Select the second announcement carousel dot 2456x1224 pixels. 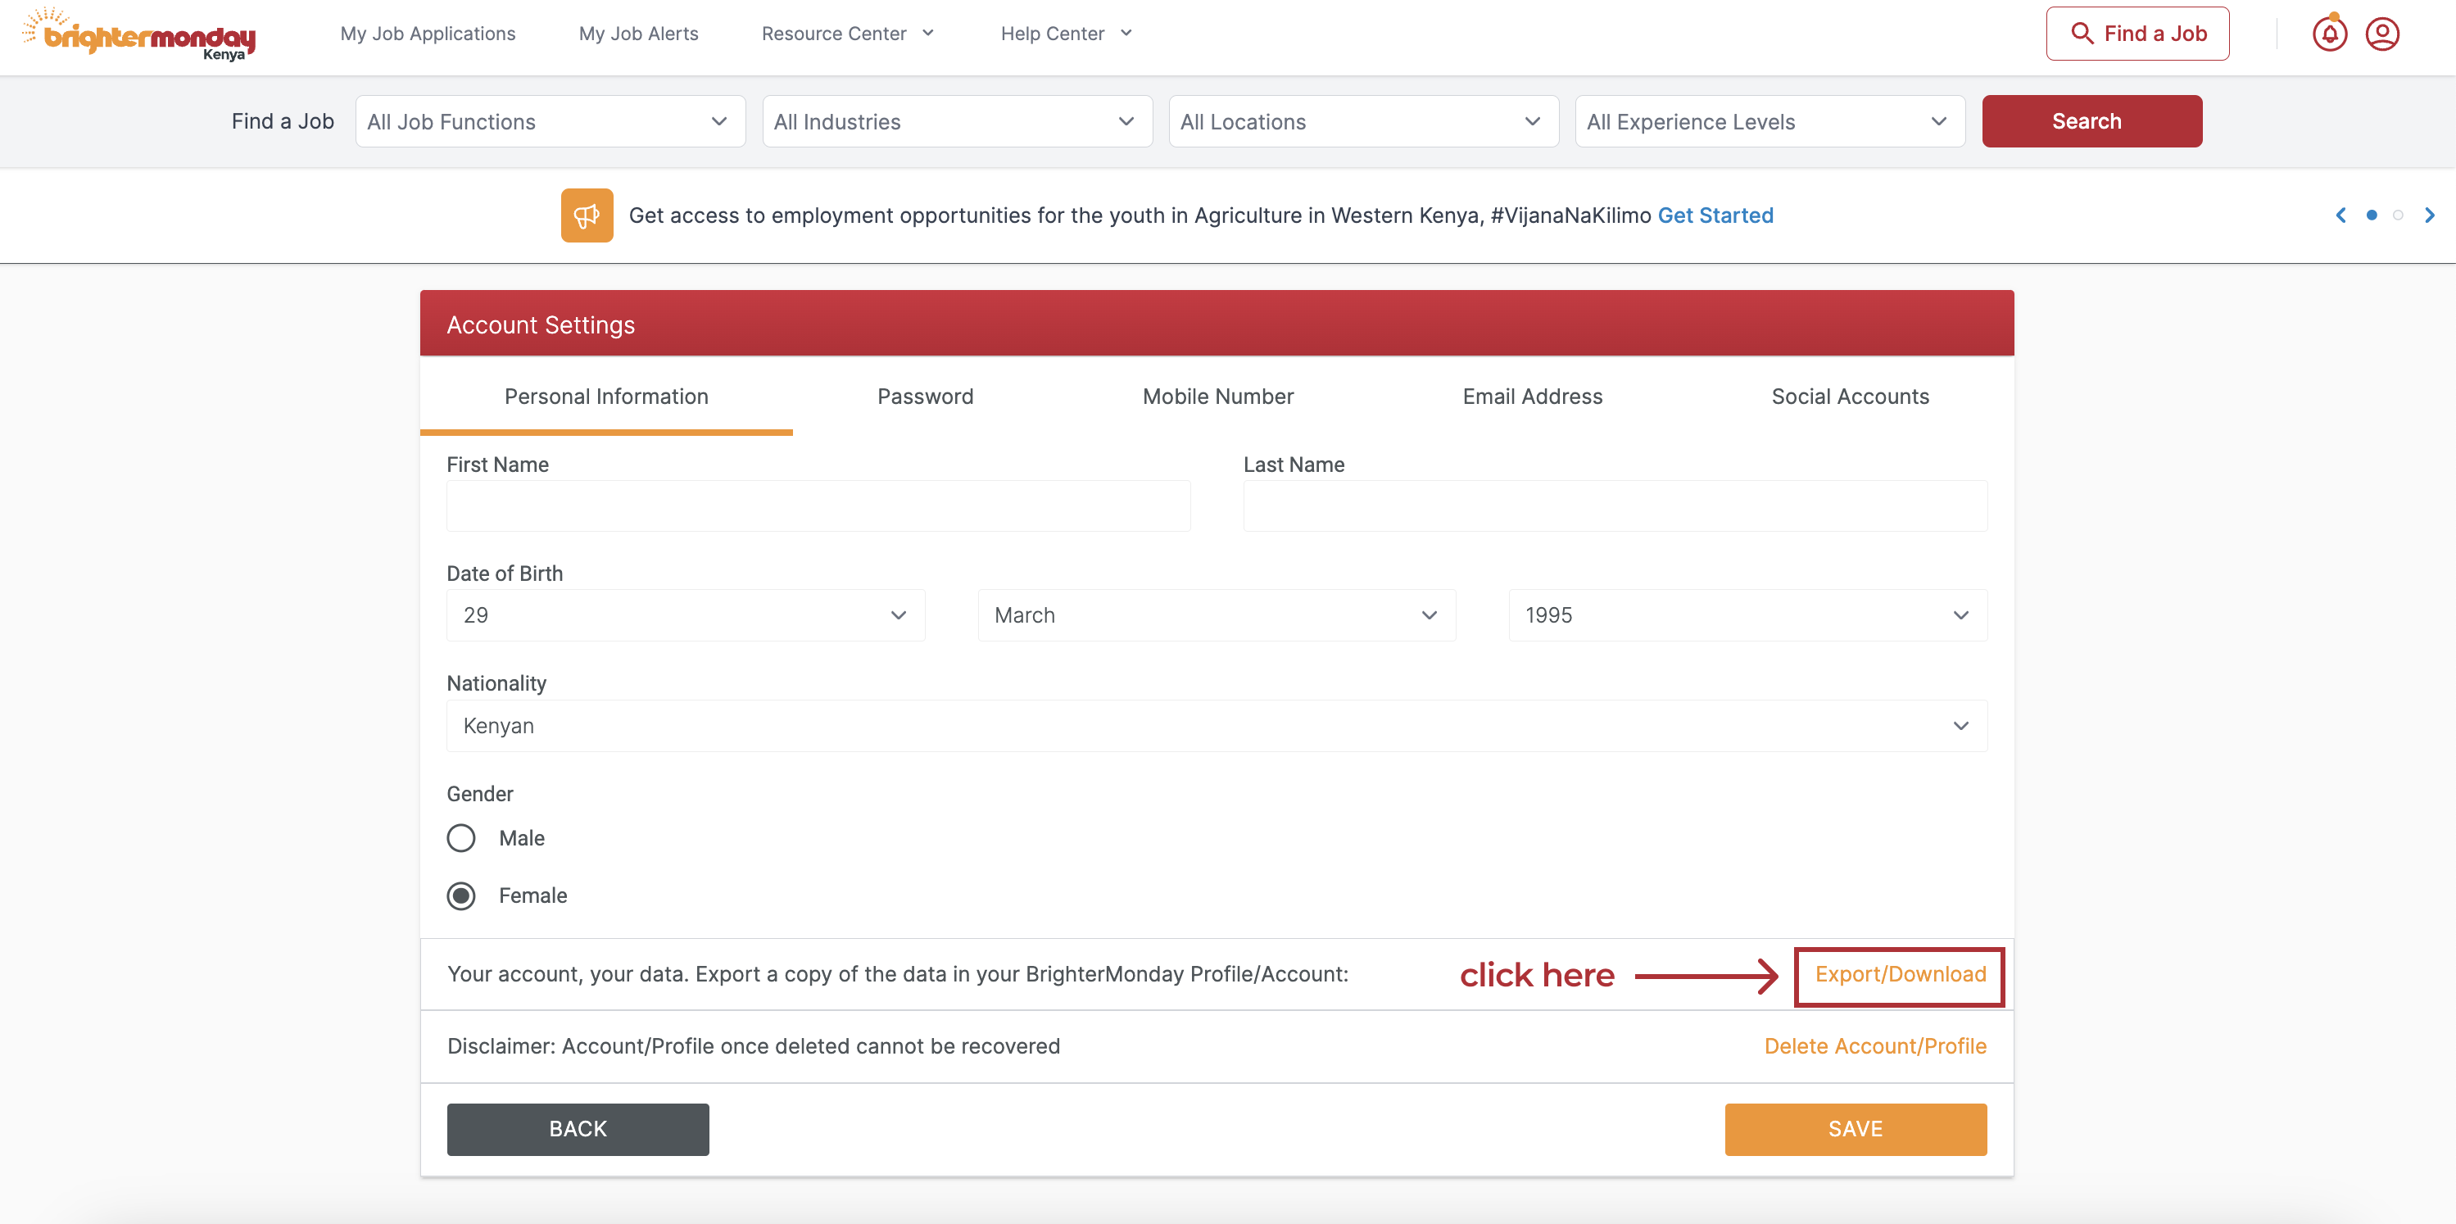click(2398, 215)
